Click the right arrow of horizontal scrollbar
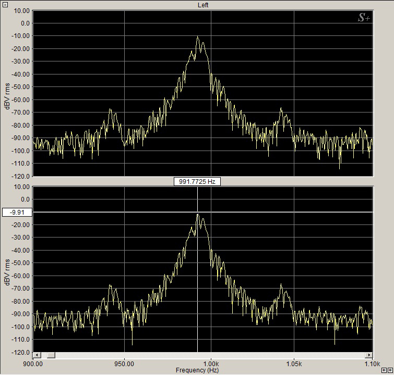Viewport: 394px width, 375px height. (x=370, y=355)
